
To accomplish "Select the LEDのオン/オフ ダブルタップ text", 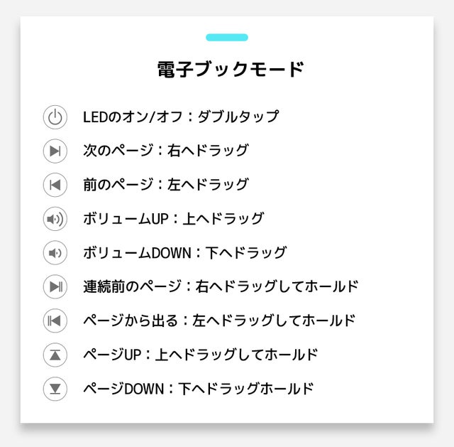I will pos(181,117).
